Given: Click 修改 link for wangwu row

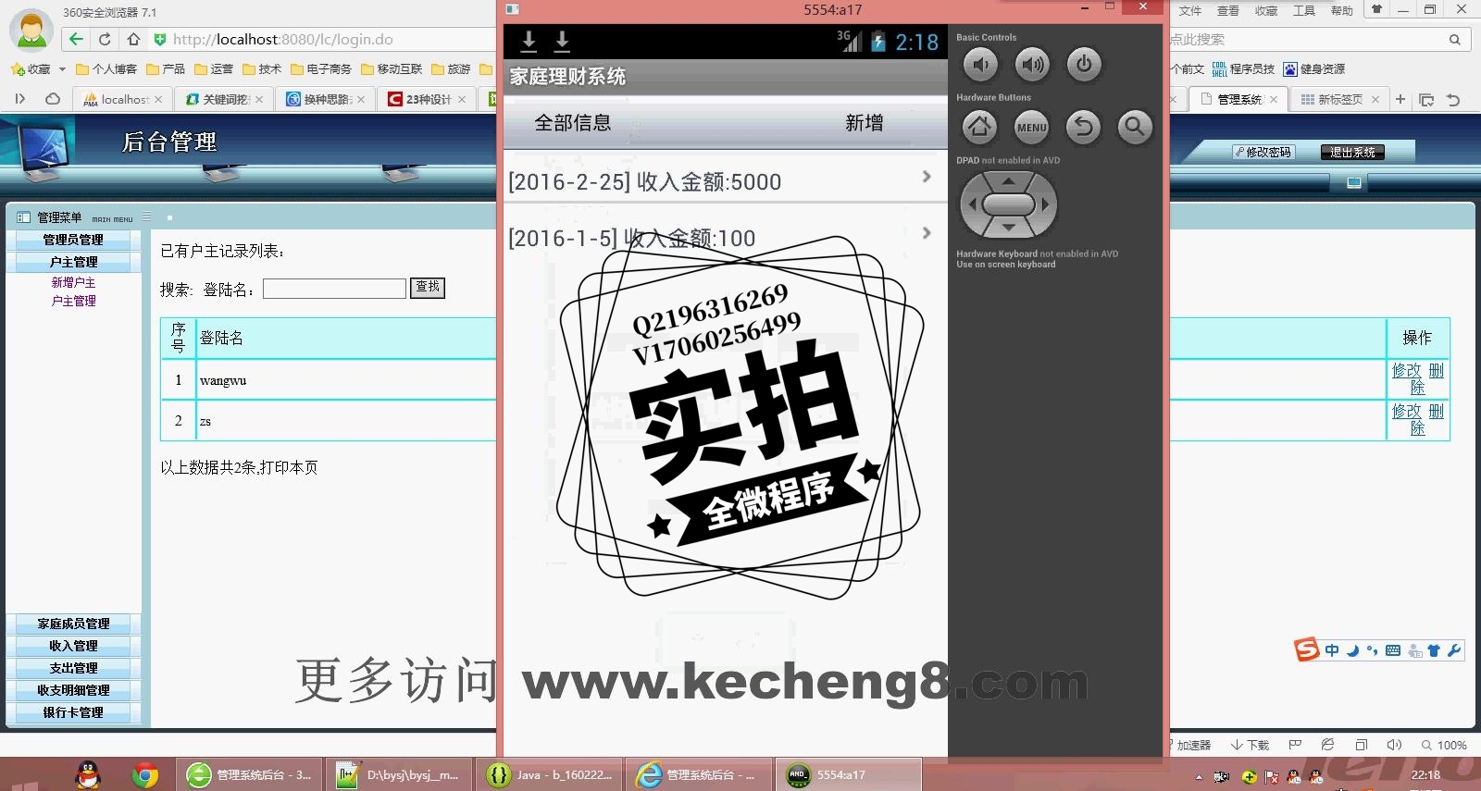Looking at the screenshot, I should coord(1406,370).
